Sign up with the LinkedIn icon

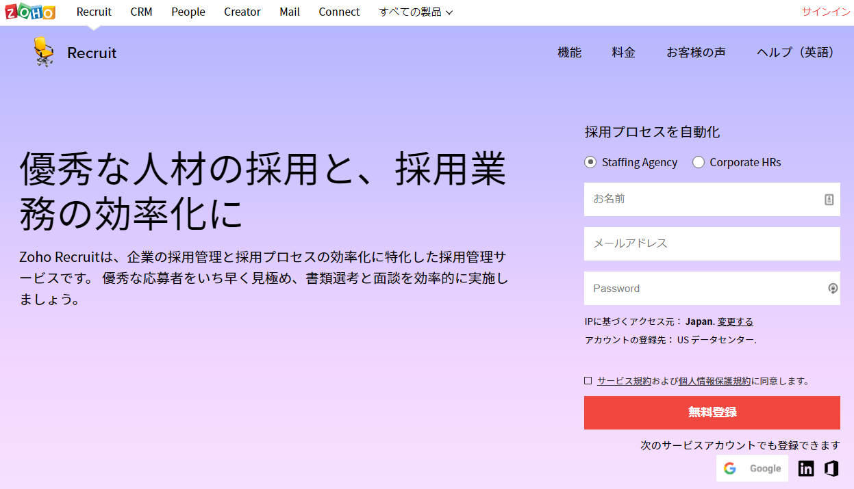(806, 468)
